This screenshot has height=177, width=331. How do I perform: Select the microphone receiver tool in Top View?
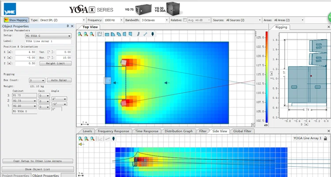(x=153, y=34)
